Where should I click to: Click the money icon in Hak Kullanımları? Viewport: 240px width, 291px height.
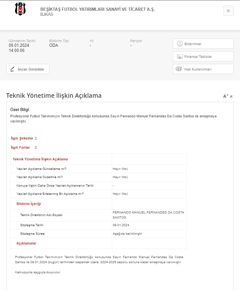pos(179,69)
